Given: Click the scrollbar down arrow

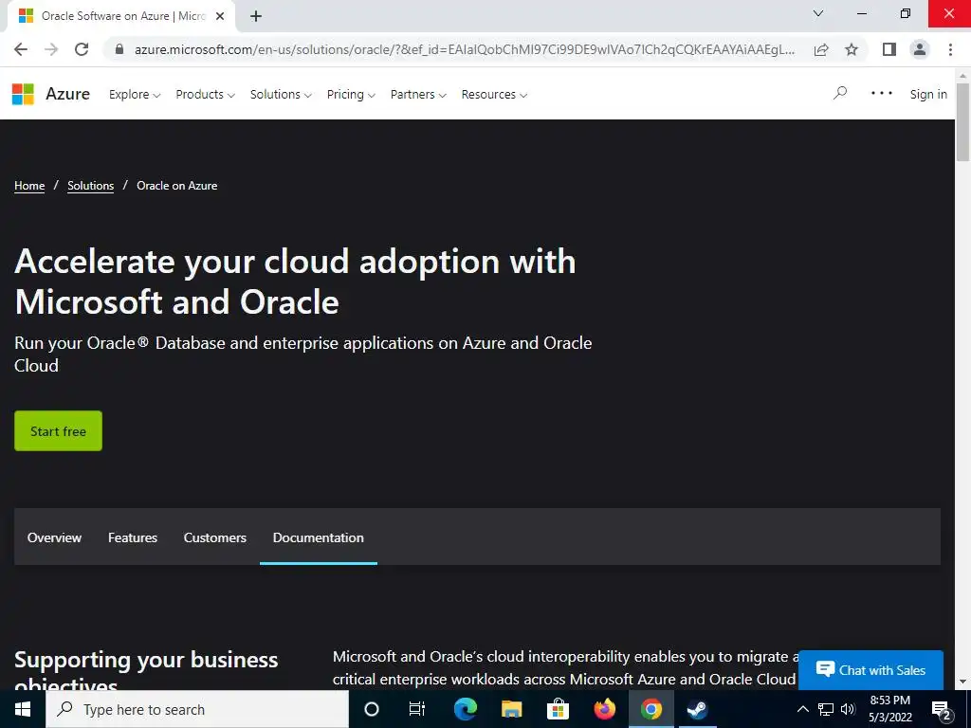Looking at the screenshot, I should 963,682.
